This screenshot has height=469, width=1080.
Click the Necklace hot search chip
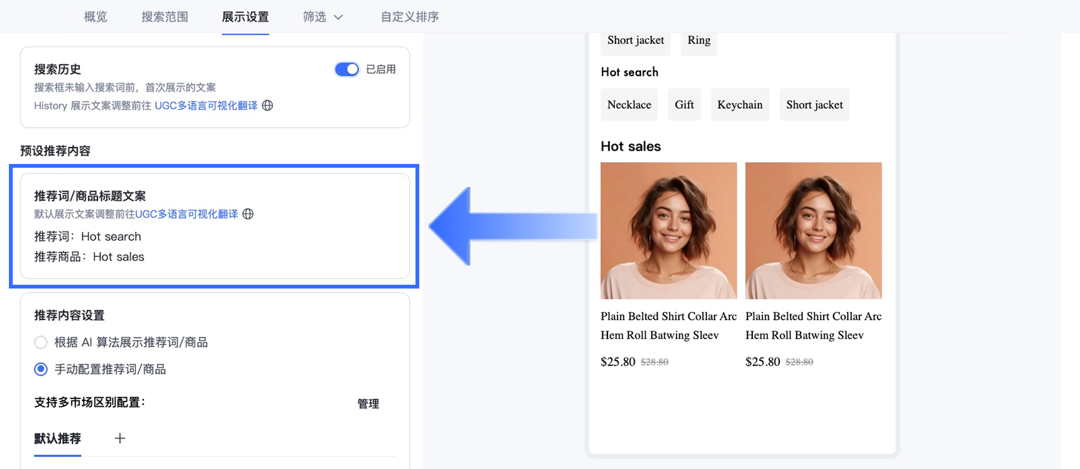[x=629, y=105]
